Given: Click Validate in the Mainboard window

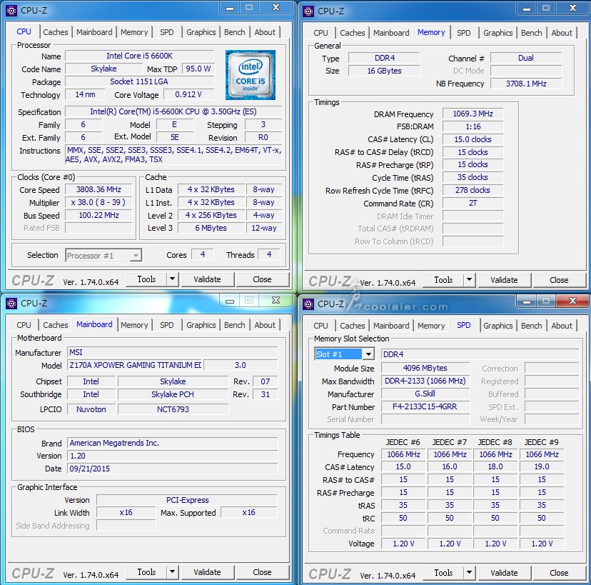Looking at the screenshot, I should coord(207,572).
